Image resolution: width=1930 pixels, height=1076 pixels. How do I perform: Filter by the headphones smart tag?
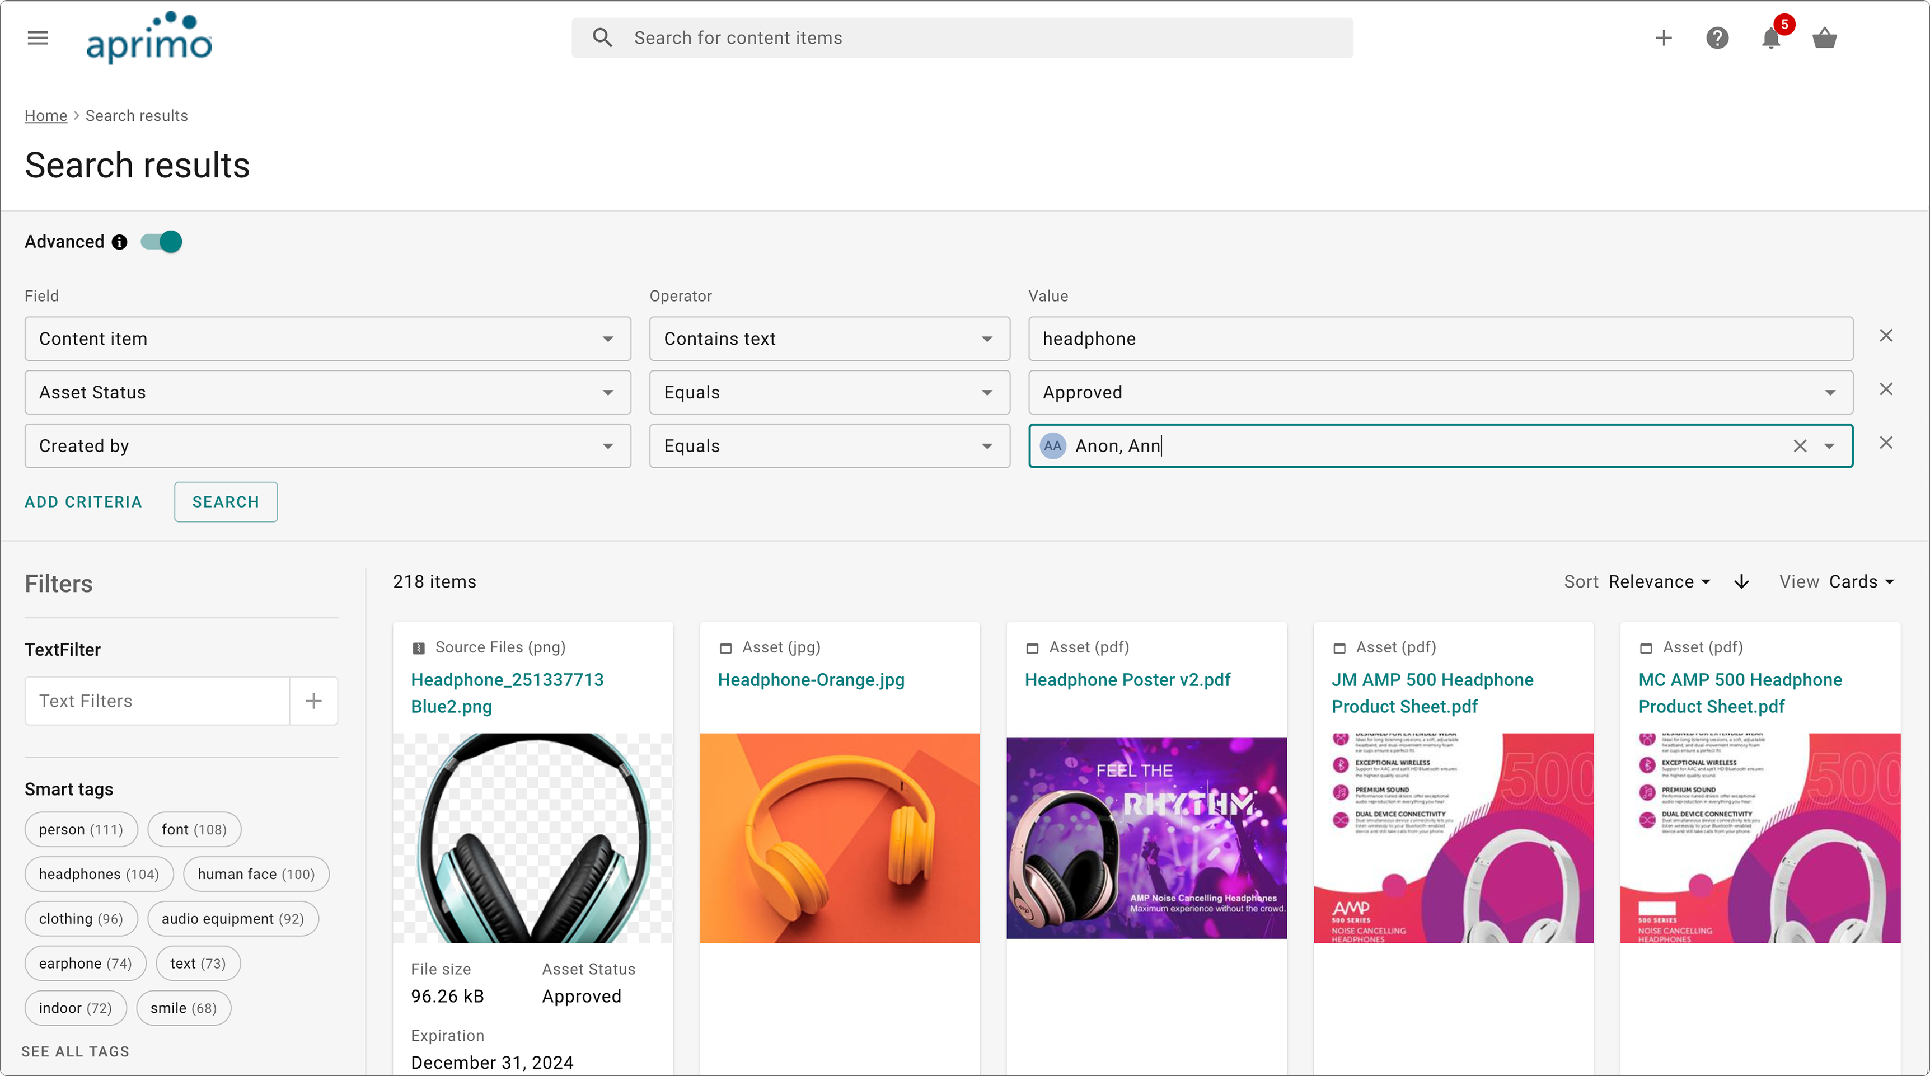point(98,873)
